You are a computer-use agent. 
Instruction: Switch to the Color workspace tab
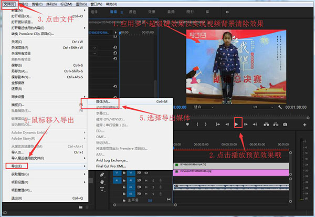[133, 12]
